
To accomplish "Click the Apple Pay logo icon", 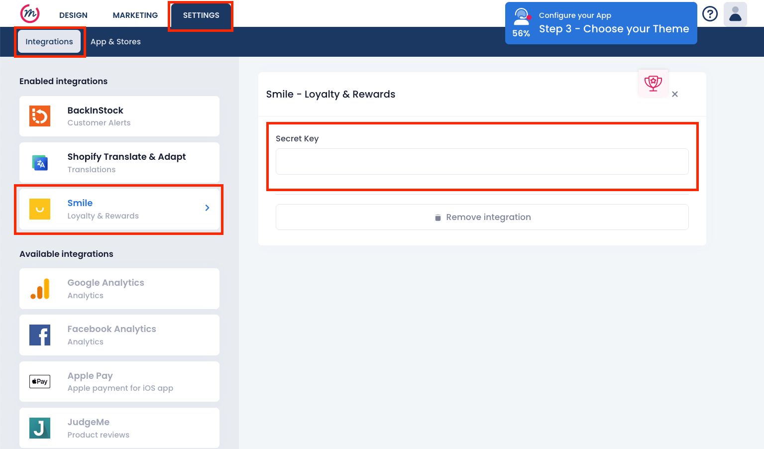I will [40, 382].
